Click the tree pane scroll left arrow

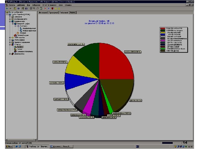tap(7, 140)
